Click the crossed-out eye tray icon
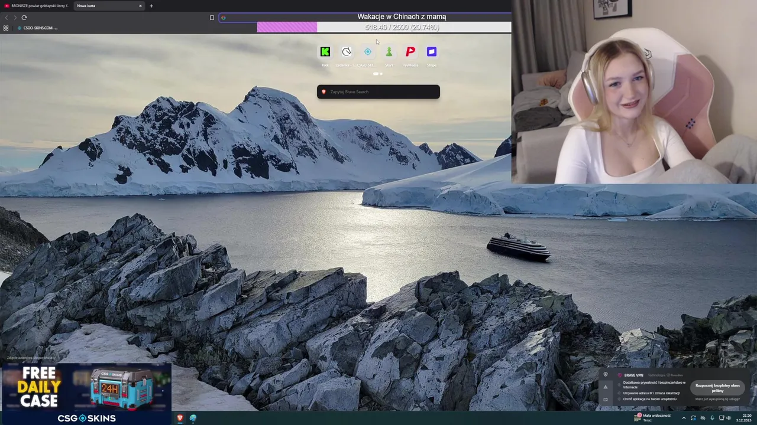This screenshot has width=757, height=425. point(703,418)
